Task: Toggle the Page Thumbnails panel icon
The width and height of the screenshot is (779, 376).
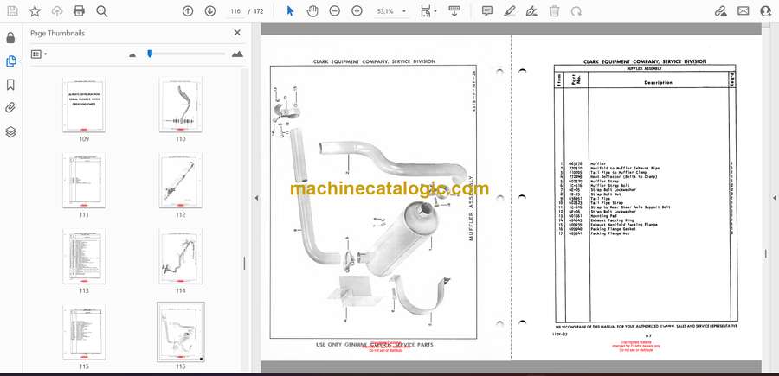Action: click(10, 61)
